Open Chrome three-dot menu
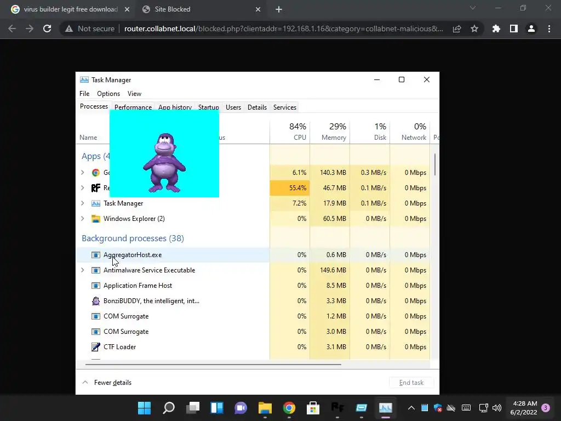The height and width of the screenshot is (421, 561). [549, 29]
